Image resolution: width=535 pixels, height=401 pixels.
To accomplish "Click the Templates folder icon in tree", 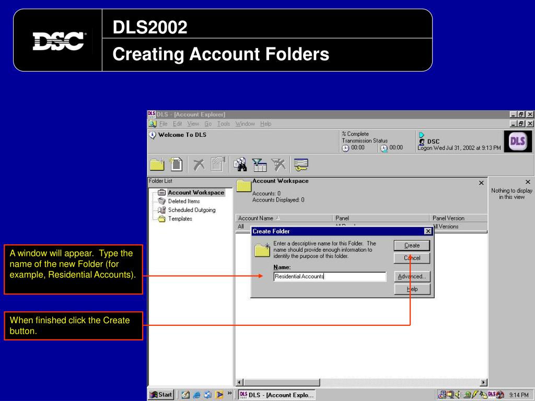I will pyautogui.click(x=162, y=219).
